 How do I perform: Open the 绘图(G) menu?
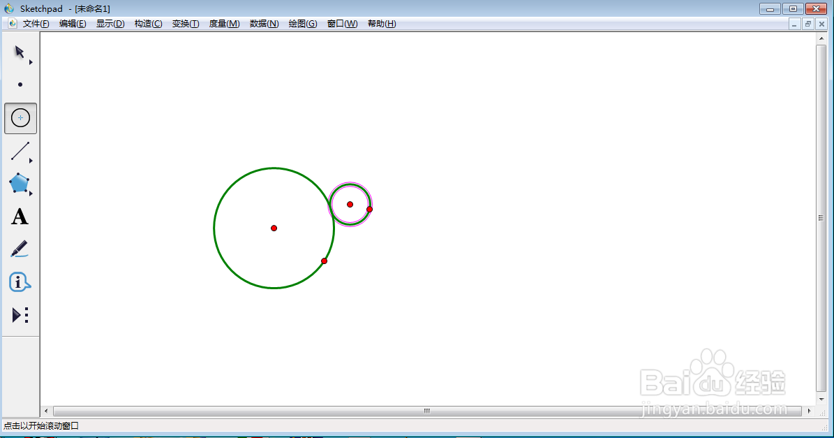pos(303,24)
